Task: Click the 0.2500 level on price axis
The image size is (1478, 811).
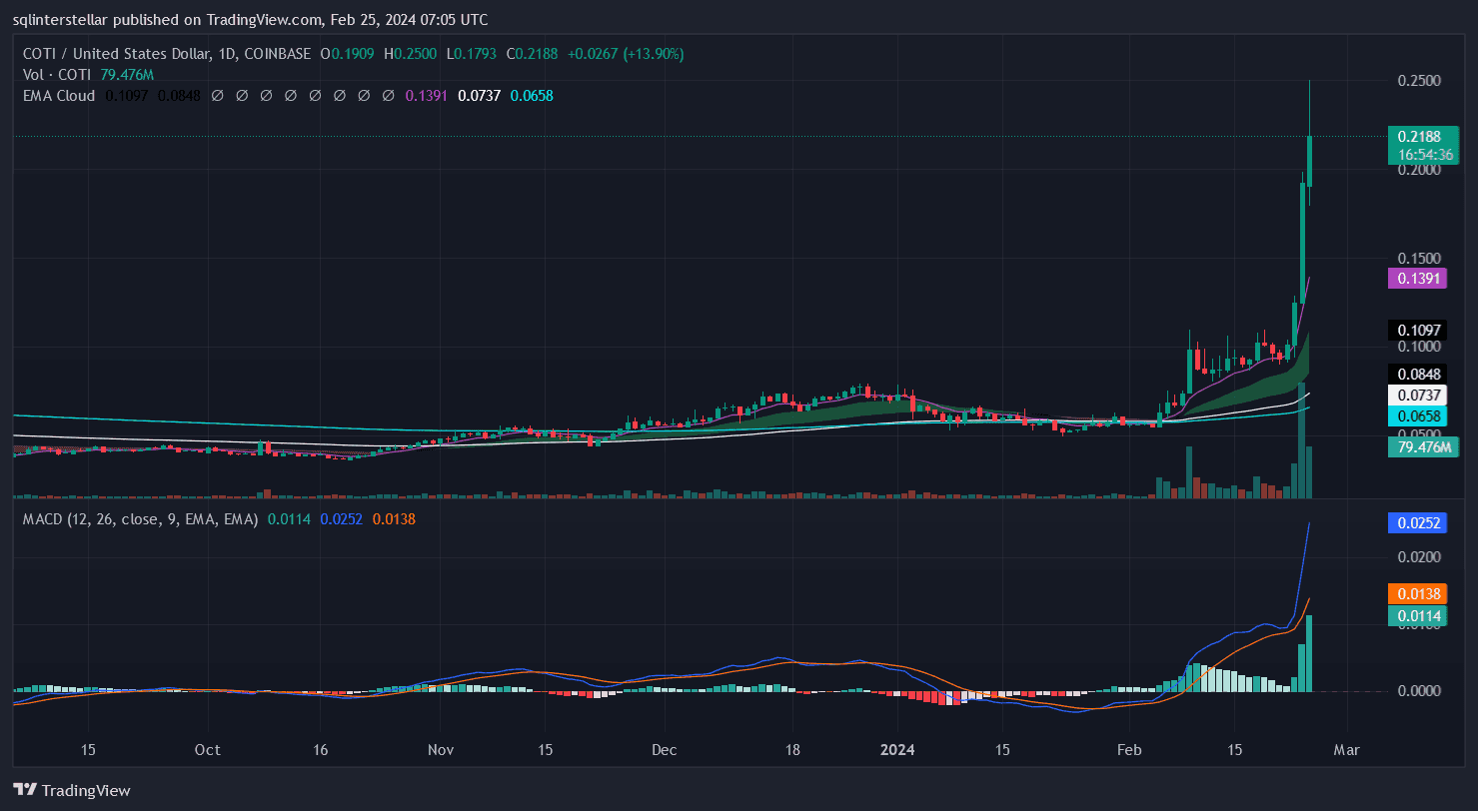Action: click(x=1418, y=80)
